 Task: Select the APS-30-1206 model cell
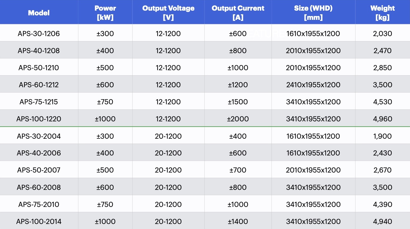[x=39, y=34]
